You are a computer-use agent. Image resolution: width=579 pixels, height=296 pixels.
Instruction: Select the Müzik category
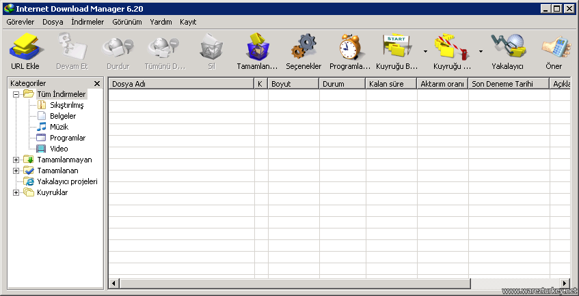[59, 127]
